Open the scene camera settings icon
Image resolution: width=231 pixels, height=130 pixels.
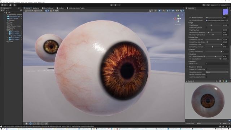click(177, 11)
